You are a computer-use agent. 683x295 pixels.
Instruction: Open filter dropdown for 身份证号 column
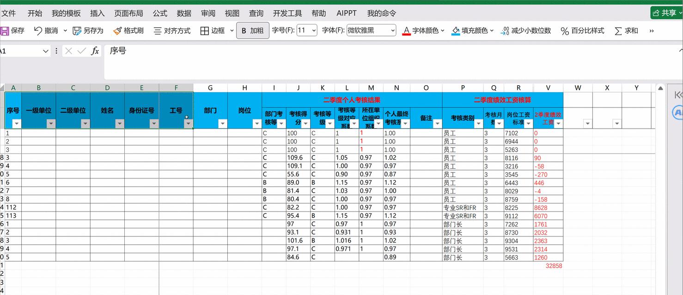coord(154,124)
